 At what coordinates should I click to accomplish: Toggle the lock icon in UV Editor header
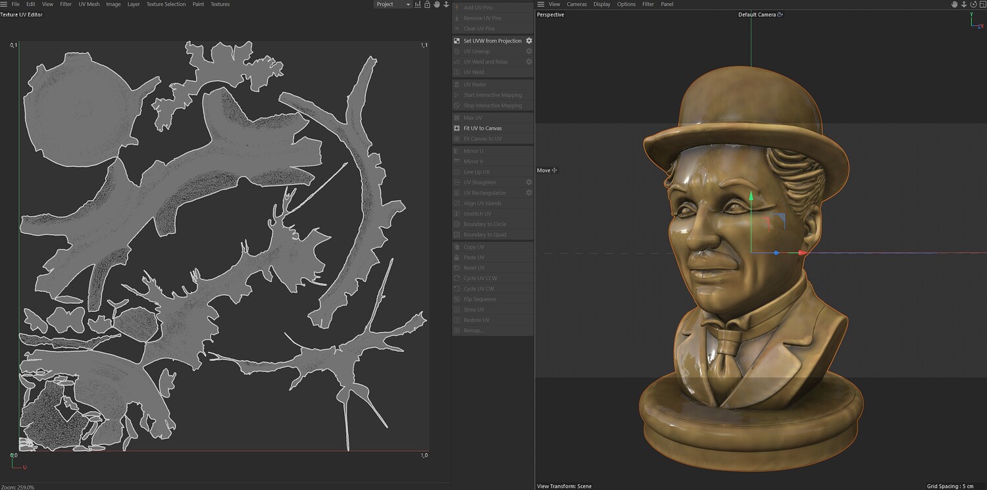[427, 4]
